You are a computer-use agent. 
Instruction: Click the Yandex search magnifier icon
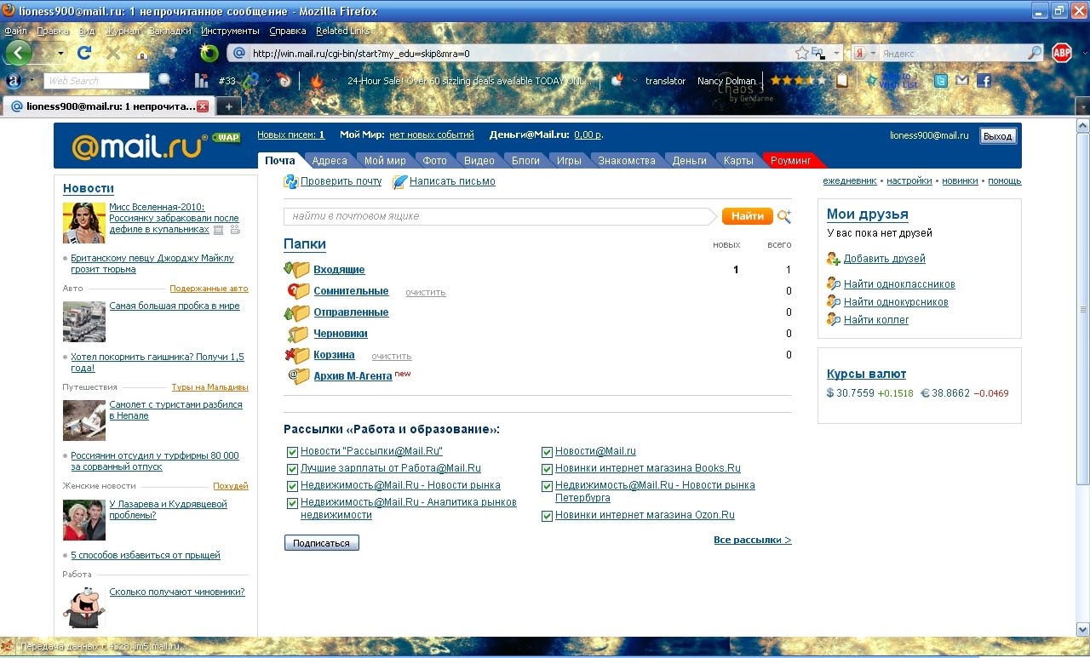[1035, 53]
